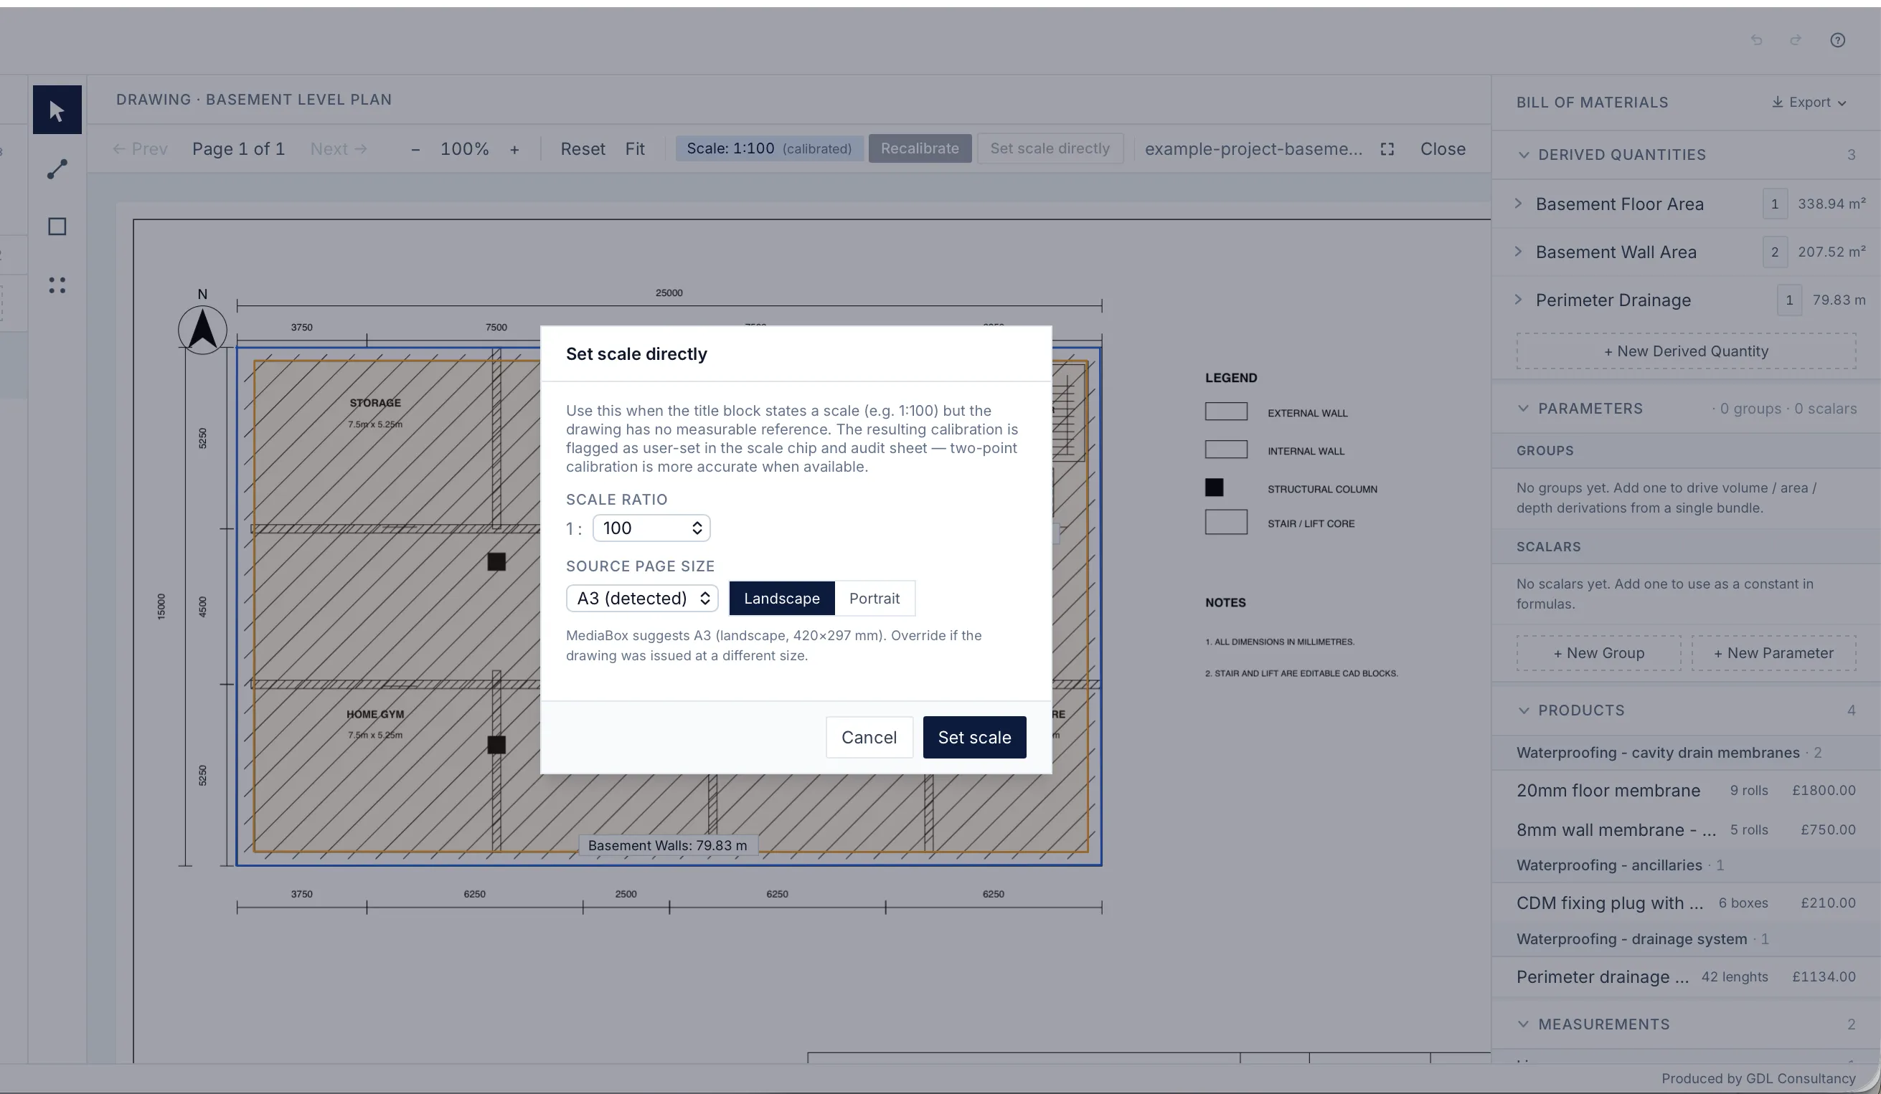Select Portrait orientation
Image resolution: width=1881 pixels, height=1094 pixels.
(x=874, y=598)
